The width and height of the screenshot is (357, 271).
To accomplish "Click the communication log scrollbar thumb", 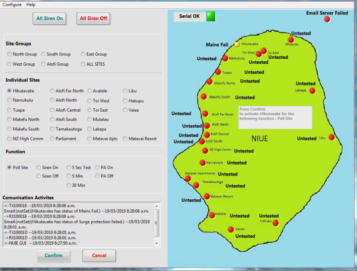I will pyautogui.click(x=156, y=223).
